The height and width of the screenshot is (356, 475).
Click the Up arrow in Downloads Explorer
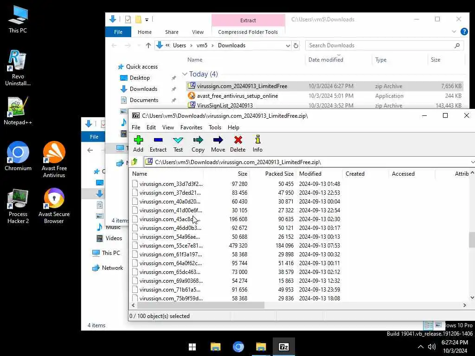pyautogui.click(x=148, y=45)
